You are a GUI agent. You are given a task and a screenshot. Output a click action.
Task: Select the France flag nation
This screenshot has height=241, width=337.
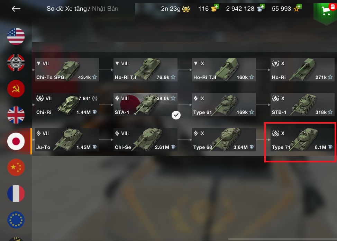click(16, 194)
